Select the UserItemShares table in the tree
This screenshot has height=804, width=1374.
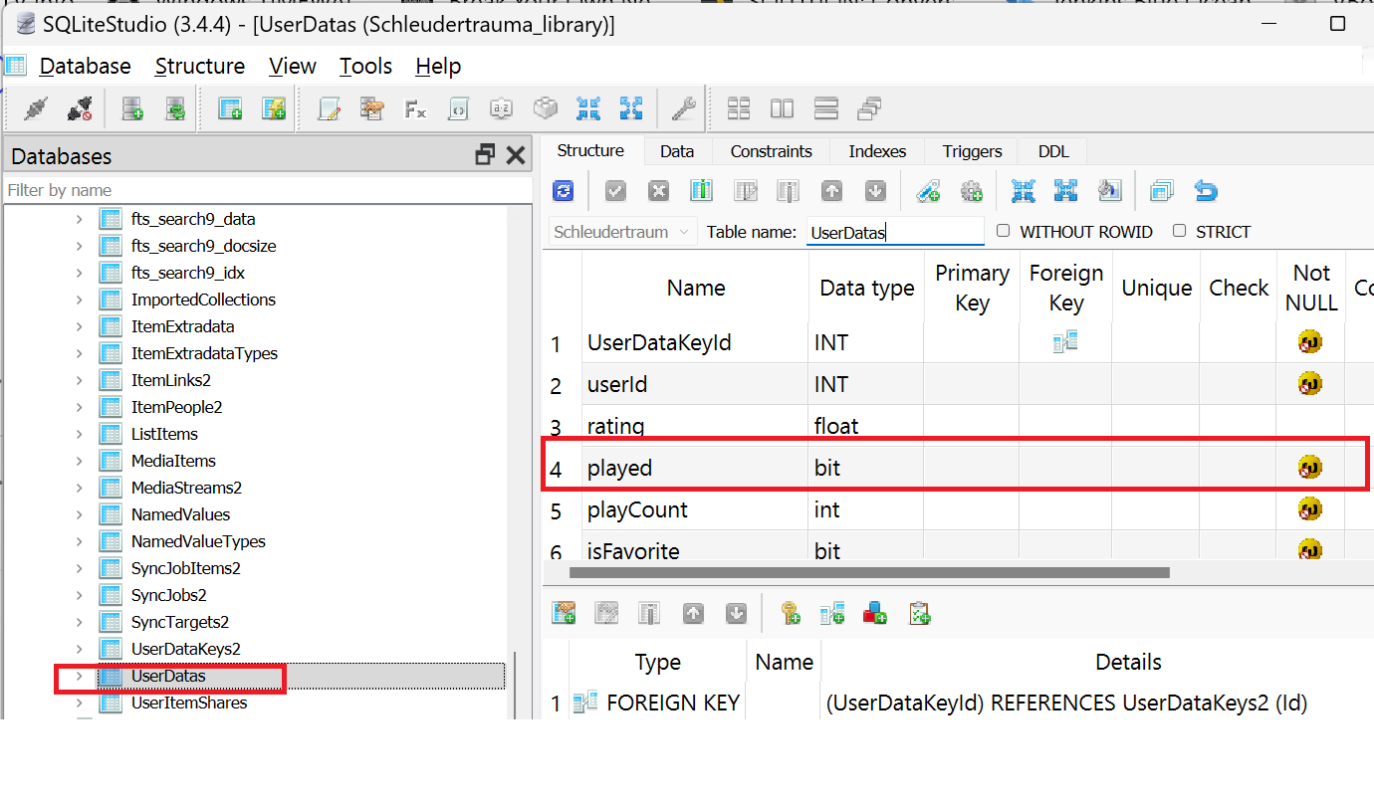189,703
